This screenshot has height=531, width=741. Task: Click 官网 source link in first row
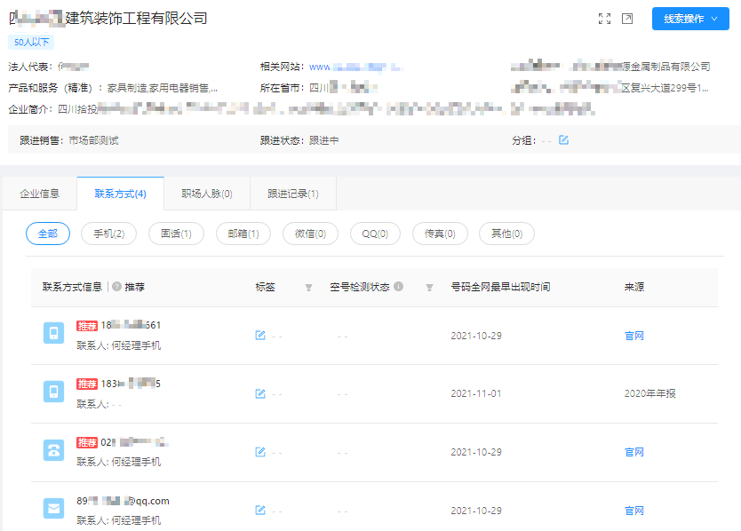633,336
